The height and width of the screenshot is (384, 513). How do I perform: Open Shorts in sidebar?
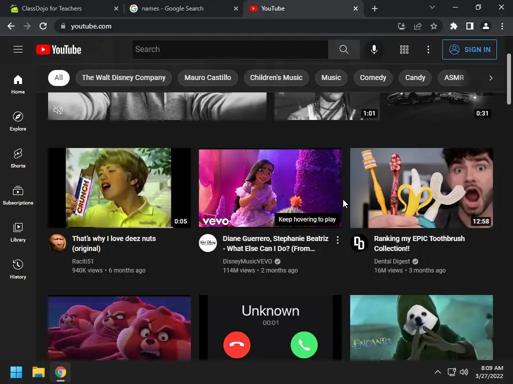click(18, 158)
